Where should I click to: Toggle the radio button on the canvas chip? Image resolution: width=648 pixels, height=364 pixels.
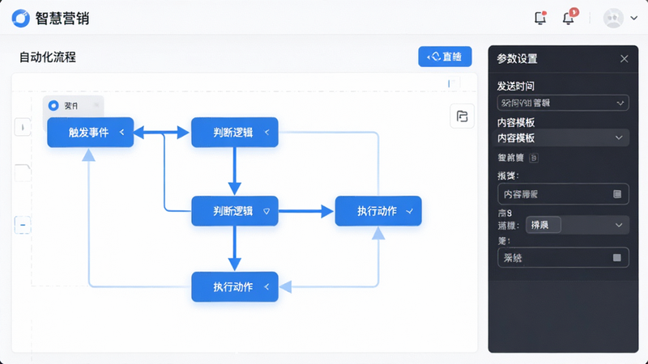pos(53,106)
